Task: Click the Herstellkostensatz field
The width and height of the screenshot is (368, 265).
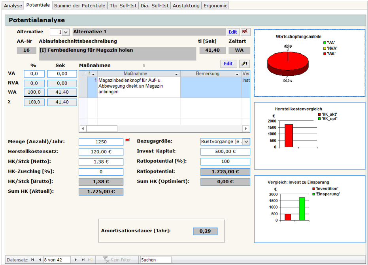Action: click(101, 152)
